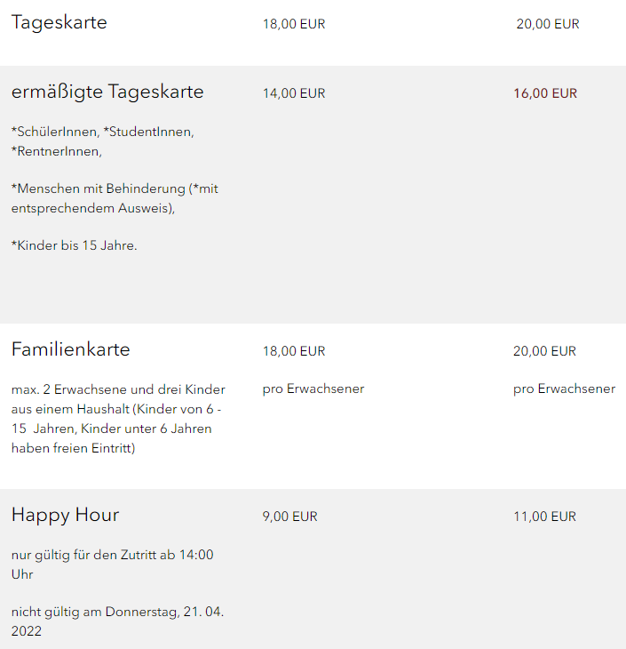Click the SchülerInnen, StudentInnen, RentnerInnen text
The image size is (626, 649).
pyautogui.click(x=102, y=141)
